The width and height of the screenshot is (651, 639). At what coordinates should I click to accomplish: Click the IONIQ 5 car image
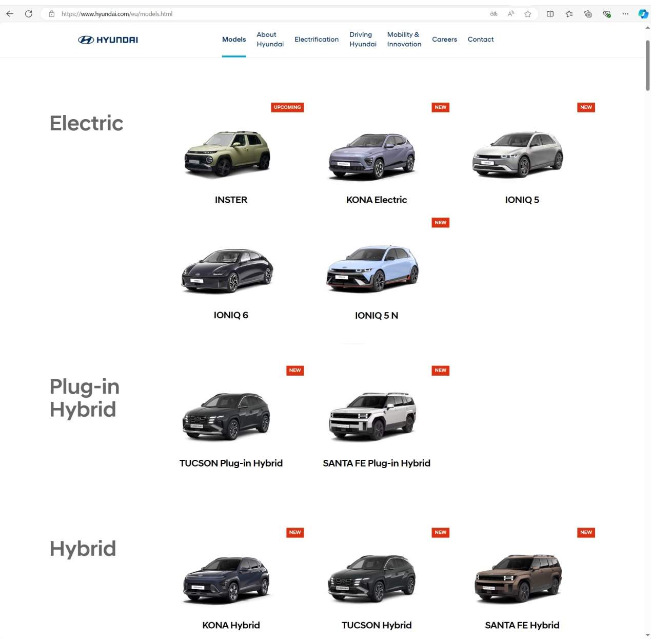(518, 154)
